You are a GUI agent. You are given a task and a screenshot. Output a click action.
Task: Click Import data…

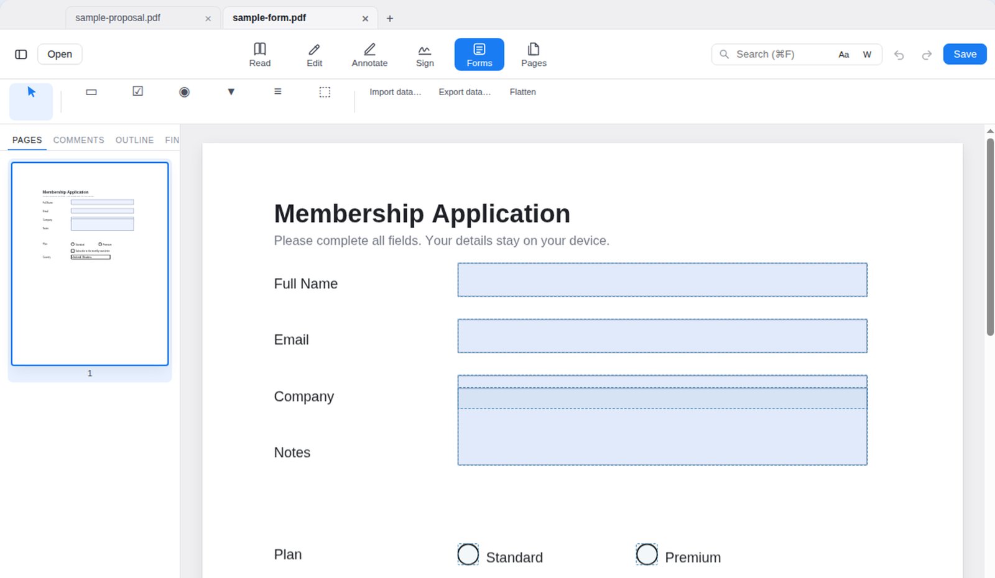coord(396,92)
